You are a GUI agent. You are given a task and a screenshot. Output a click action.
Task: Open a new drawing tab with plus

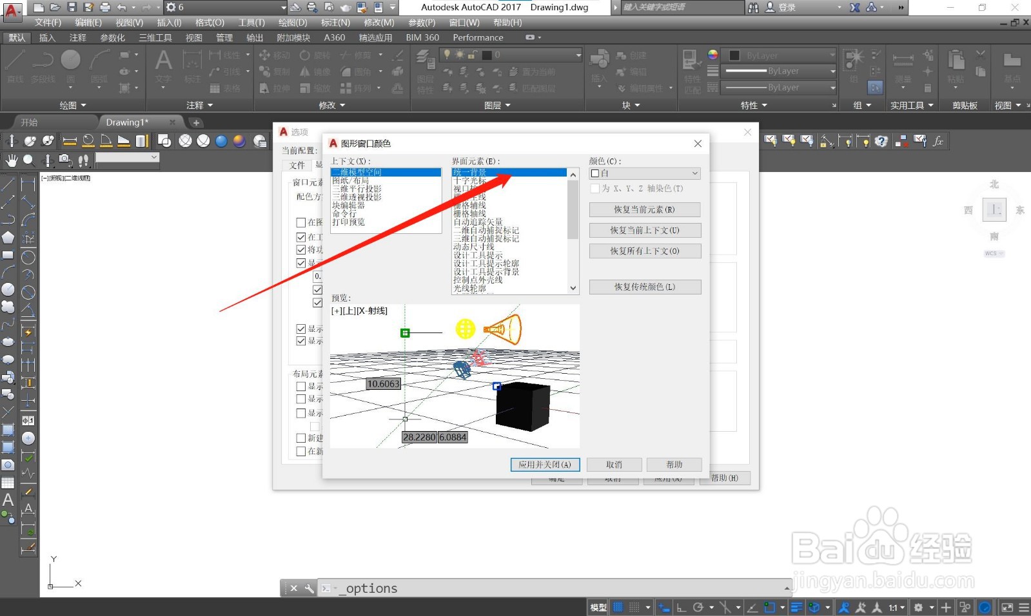tap(196, 122)
